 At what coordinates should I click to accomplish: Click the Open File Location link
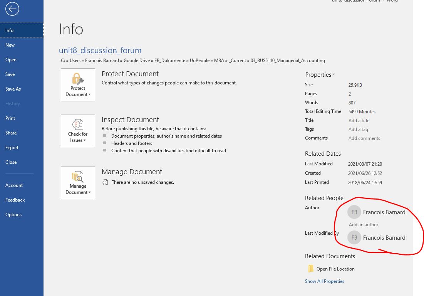(x=335, y=269)
